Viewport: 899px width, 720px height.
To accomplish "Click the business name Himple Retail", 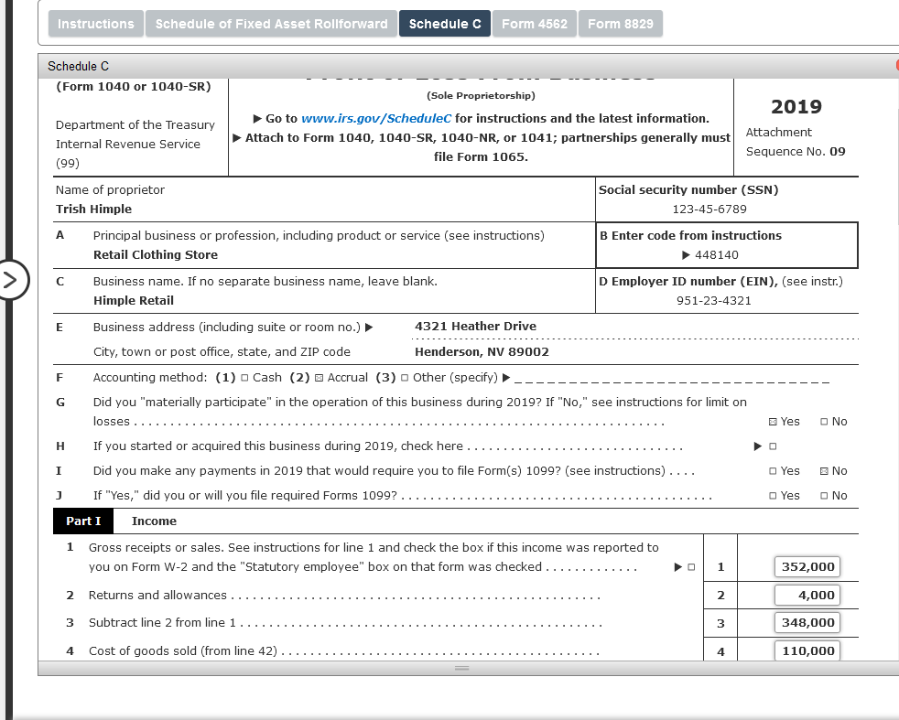I will coord(134,301).
